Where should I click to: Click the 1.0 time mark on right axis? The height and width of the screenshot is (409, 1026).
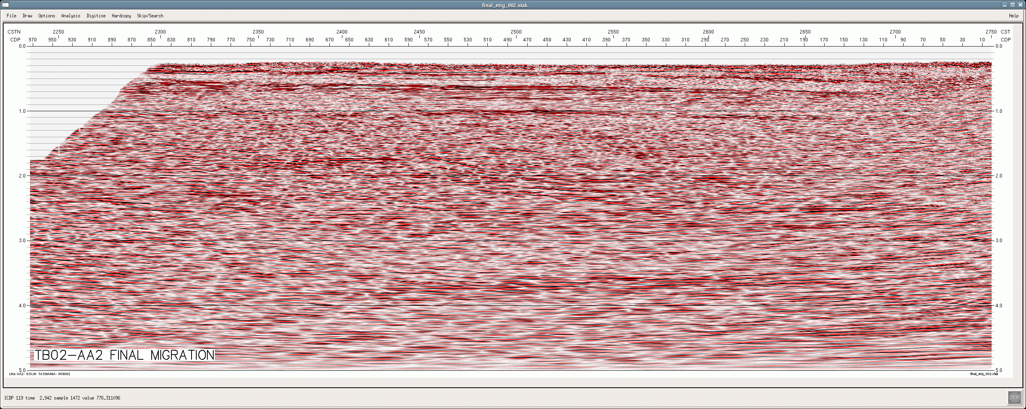(998, 111)
